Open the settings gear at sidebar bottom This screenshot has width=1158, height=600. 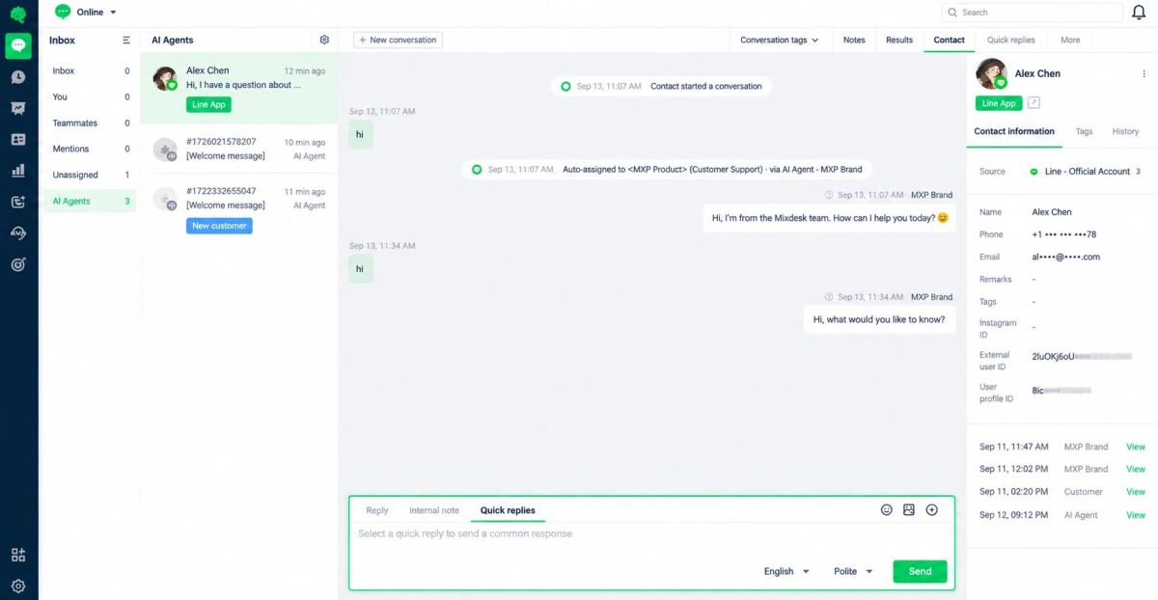pos(18,586)
